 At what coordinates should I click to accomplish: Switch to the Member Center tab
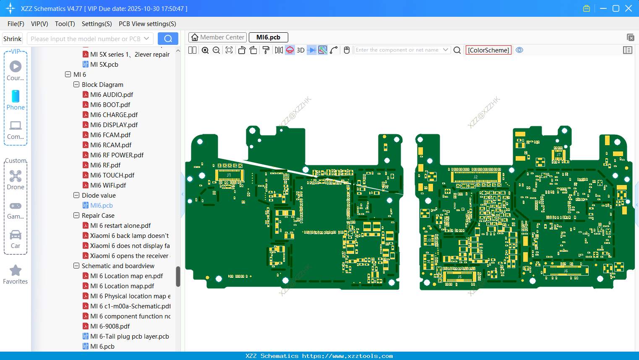[218, 37]
